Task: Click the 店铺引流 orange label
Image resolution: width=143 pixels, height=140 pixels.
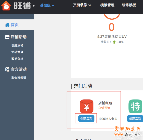Action: coord(104,108)
